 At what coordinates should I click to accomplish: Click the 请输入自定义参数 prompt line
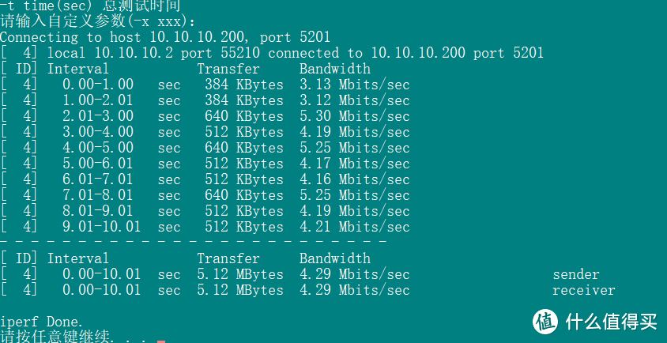point(98,21)
